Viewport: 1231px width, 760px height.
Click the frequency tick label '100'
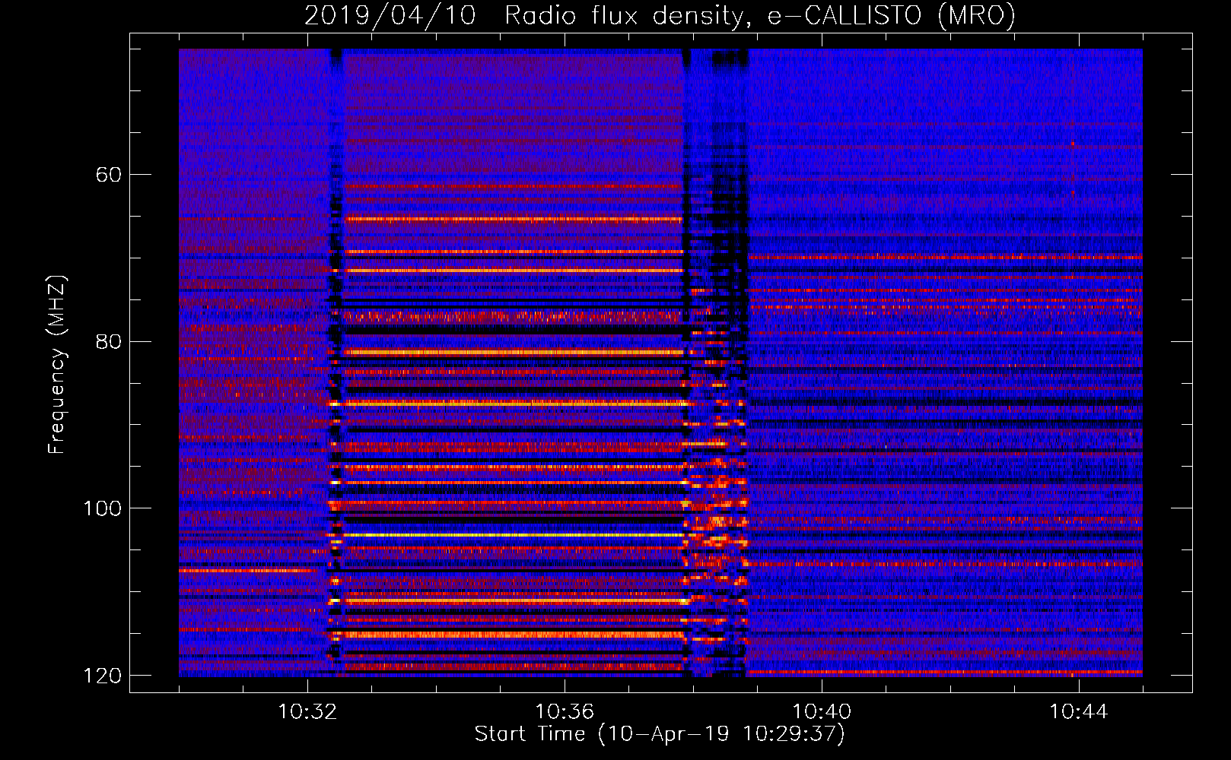tap(102, 508)
